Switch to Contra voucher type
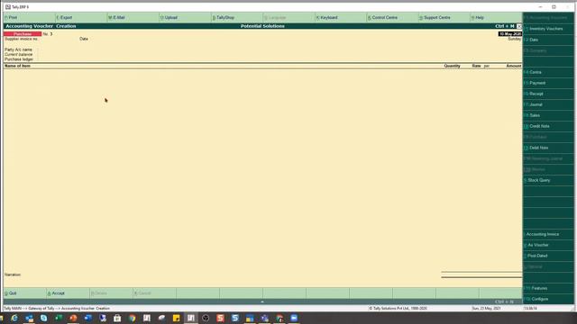The image size is (577, 324). point(548,72)
